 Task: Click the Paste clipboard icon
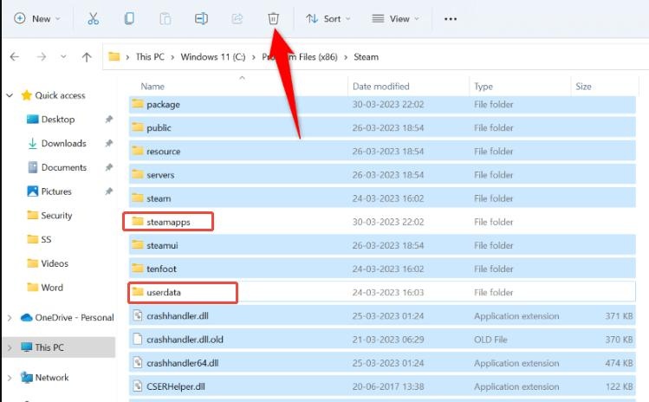click(x=165, y=19)
